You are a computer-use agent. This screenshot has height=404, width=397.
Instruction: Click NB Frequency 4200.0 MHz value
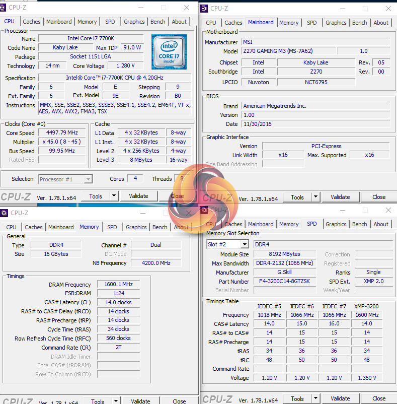coord(156,263)
